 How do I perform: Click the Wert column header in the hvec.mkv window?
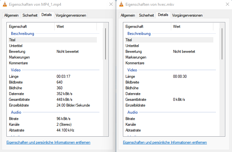(x=177, y=27)
